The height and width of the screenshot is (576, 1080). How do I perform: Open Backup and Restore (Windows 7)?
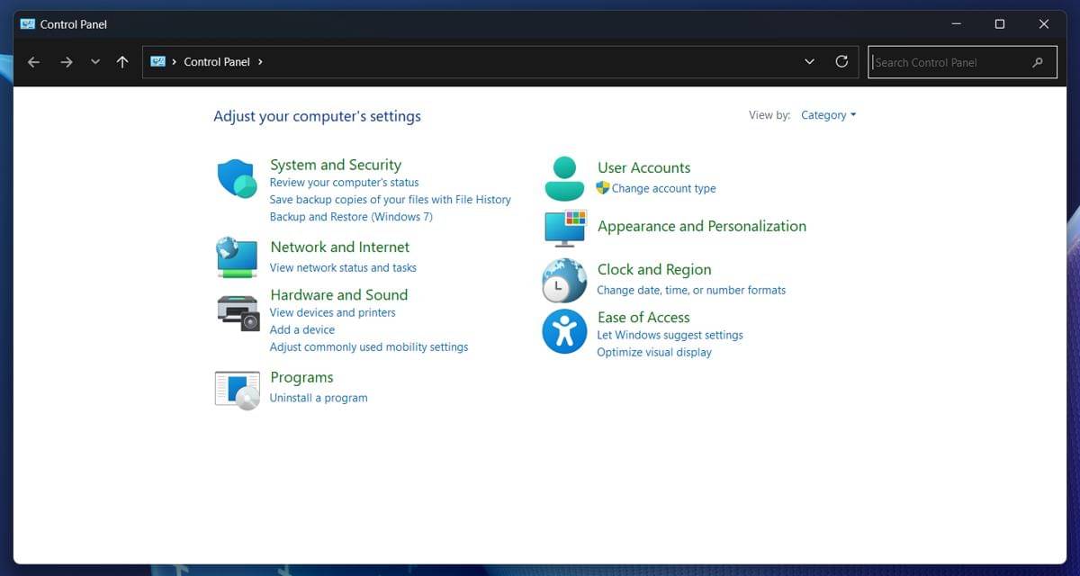pyautogui.click(x=351, y=217)
